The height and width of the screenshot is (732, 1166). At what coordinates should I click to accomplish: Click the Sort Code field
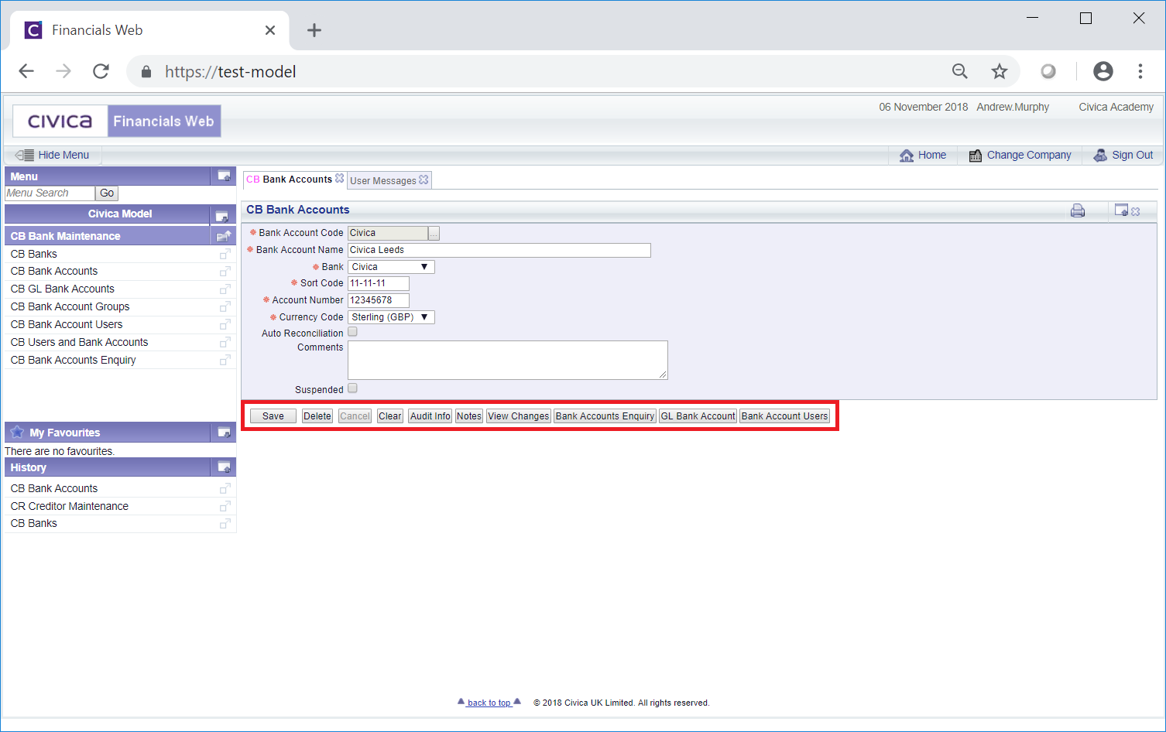(378, 283)
